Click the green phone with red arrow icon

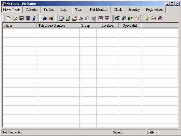51,18
